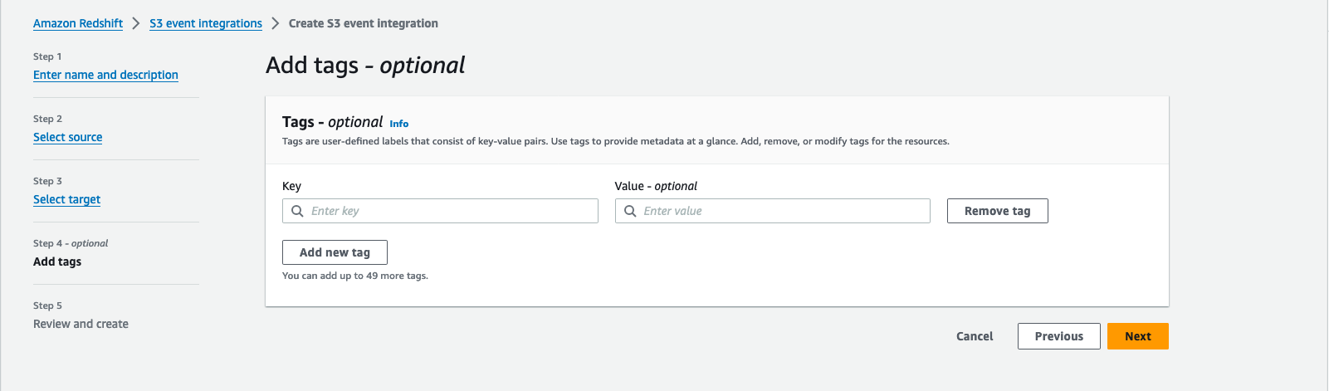Image resolution: width=1329 pixels, height=391 pixels.
Task: Click the search icon in the Key field
Action: (x=297, y=211)
